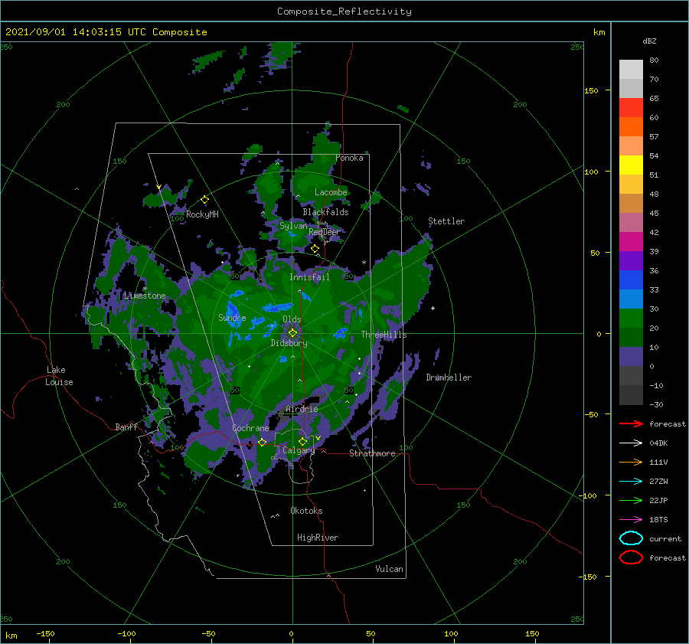Click the Ponoka city label
Viewport: 689px width, 644px height.
[349, 158]
